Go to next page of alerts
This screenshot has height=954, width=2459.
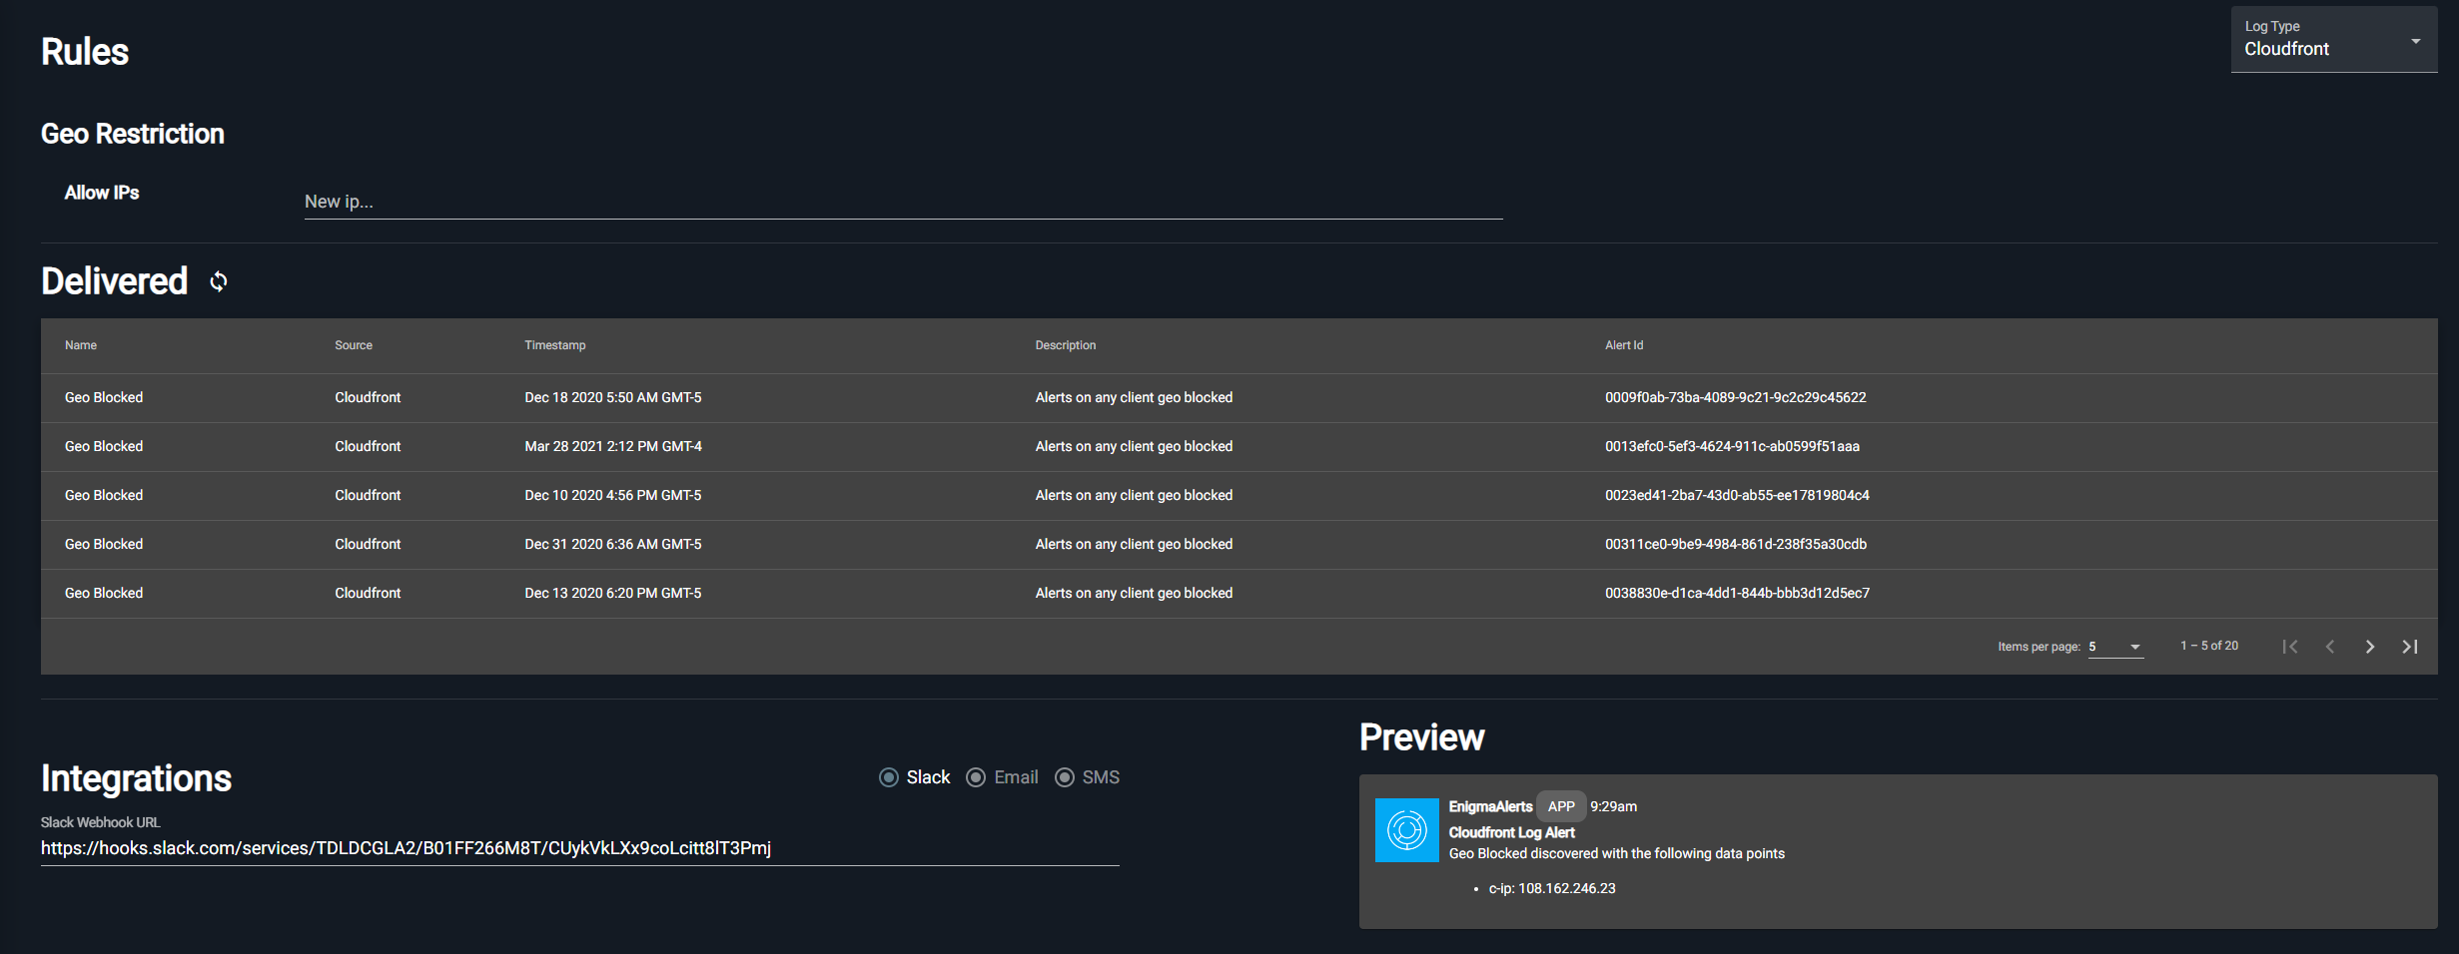[x=2370, y=647]
